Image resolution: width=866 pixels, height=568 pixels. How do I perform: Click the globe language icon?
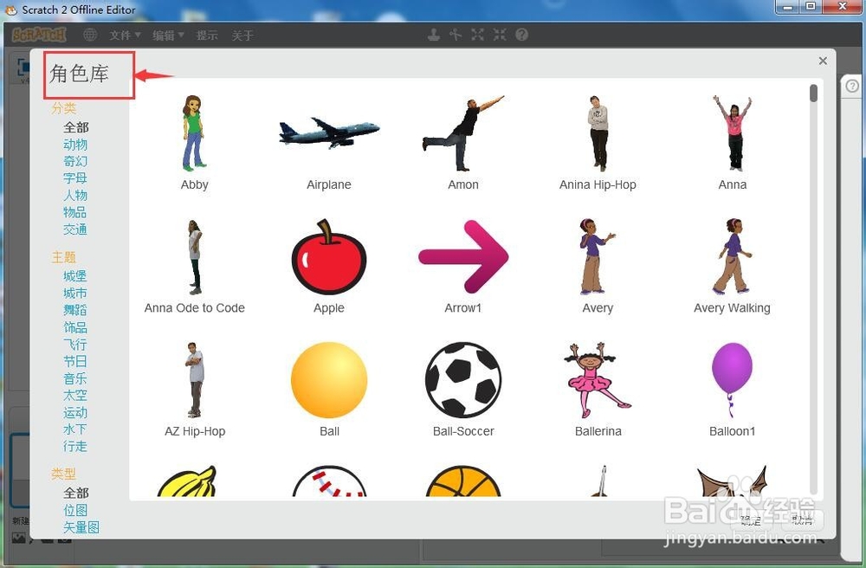coord(90,35)
